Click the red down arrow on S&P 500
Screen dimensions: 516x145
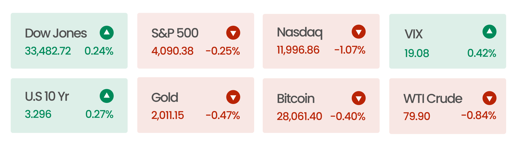pos(233,33)
